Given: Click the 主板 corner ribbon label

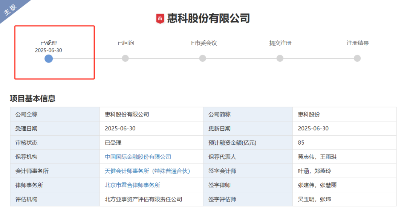Looking at the screenshot, I should point(11,9).
